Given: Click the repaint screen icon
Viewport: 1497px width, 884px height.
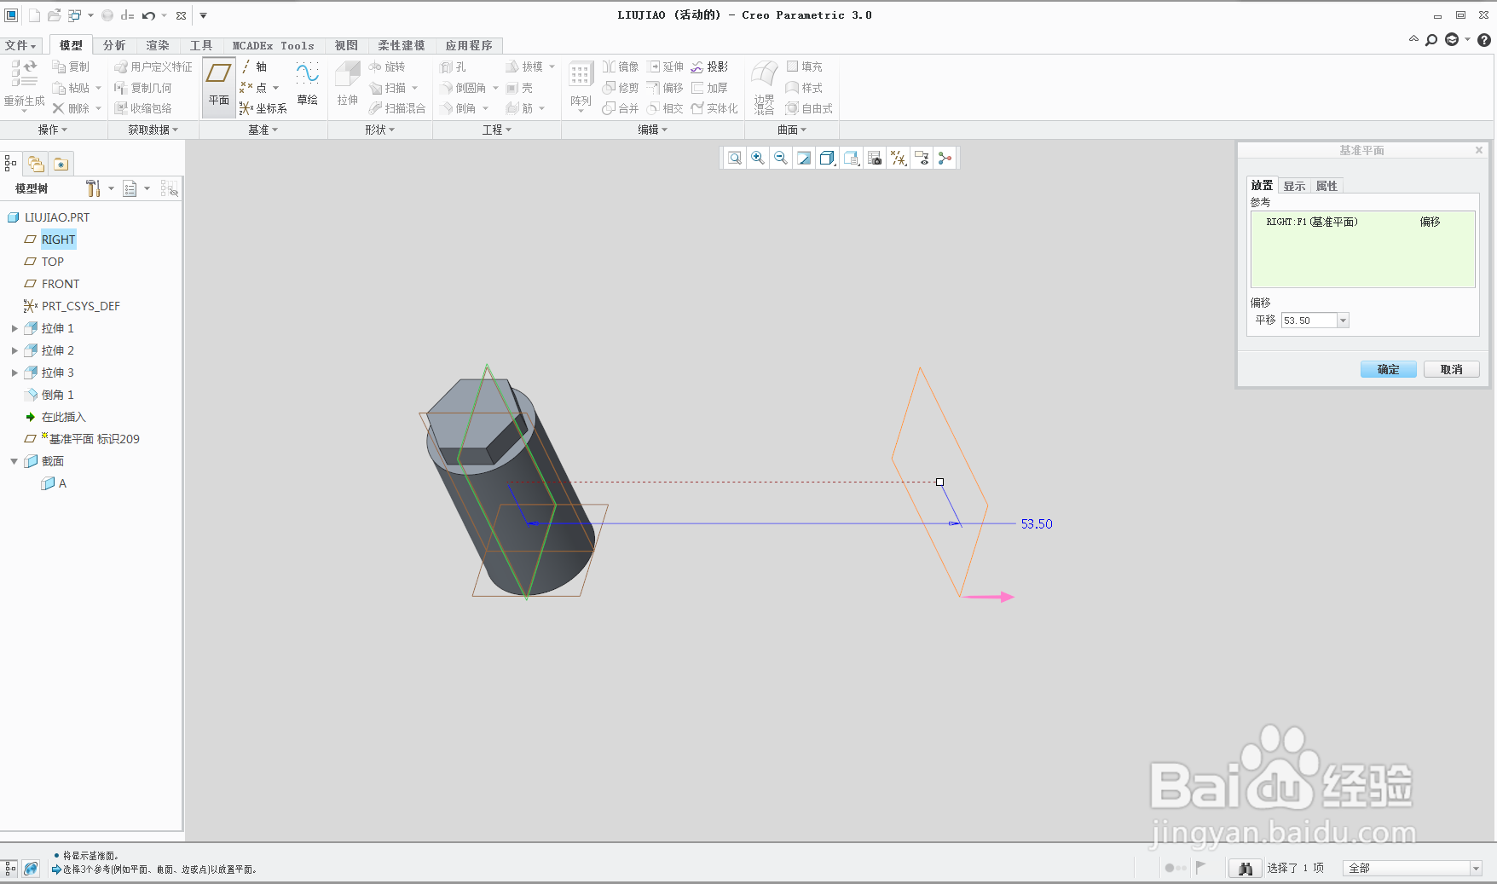Looking at the screenshot, I should click(x=804, y=158).
